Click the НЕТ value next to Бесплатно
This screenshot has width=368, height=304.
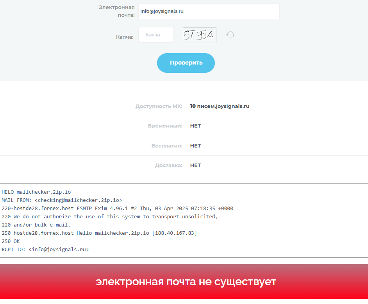pos(195,146)
